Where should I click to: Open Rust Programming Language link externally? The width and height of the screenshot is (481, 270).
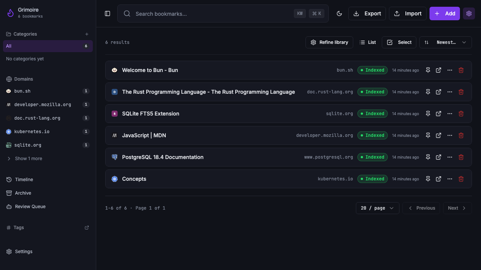pos(439,92)
